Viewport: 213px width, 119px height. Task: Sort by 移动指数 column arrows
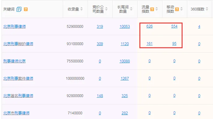pos(181,9)
